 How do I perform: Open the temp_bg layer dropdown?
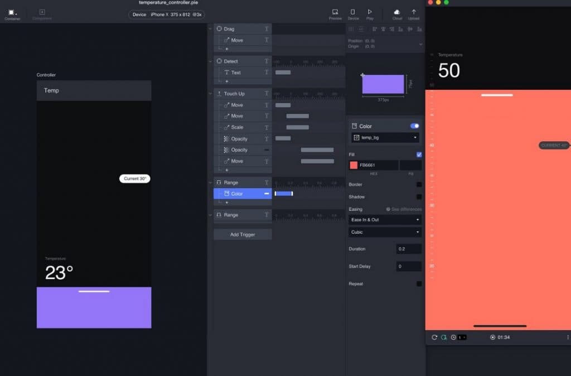click(385, 137)
